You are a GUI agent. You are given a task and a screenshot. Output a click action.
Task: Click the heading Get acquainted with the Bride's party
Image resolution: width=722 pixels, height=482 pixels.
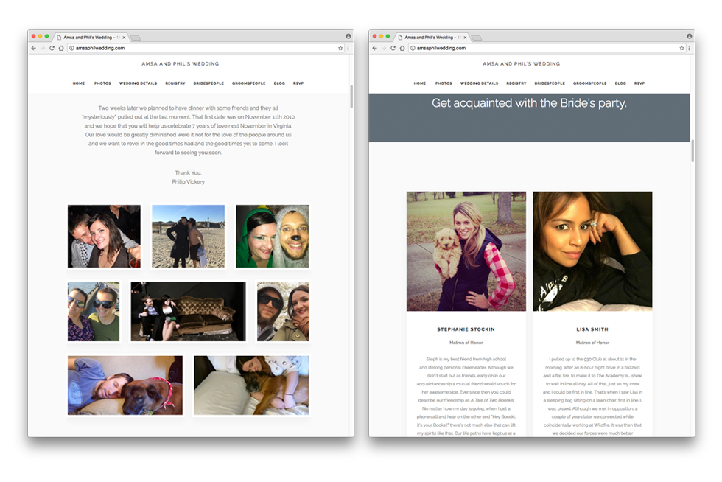pos(529,103)
